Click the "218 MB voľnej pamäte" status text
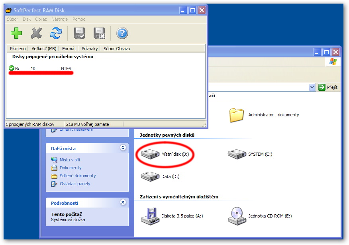This screenshot has width=349, height=245. 88,124
